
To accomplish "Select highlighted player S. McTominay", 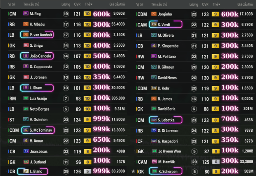I will pos(38,130).
